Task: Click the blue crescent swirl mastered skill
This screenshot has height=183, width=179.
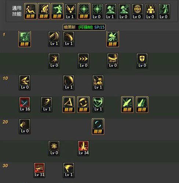Action: [98, 127]
